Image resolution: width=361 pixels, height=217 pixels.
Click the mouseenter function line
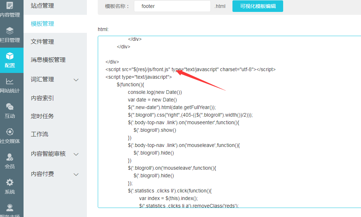184,122
